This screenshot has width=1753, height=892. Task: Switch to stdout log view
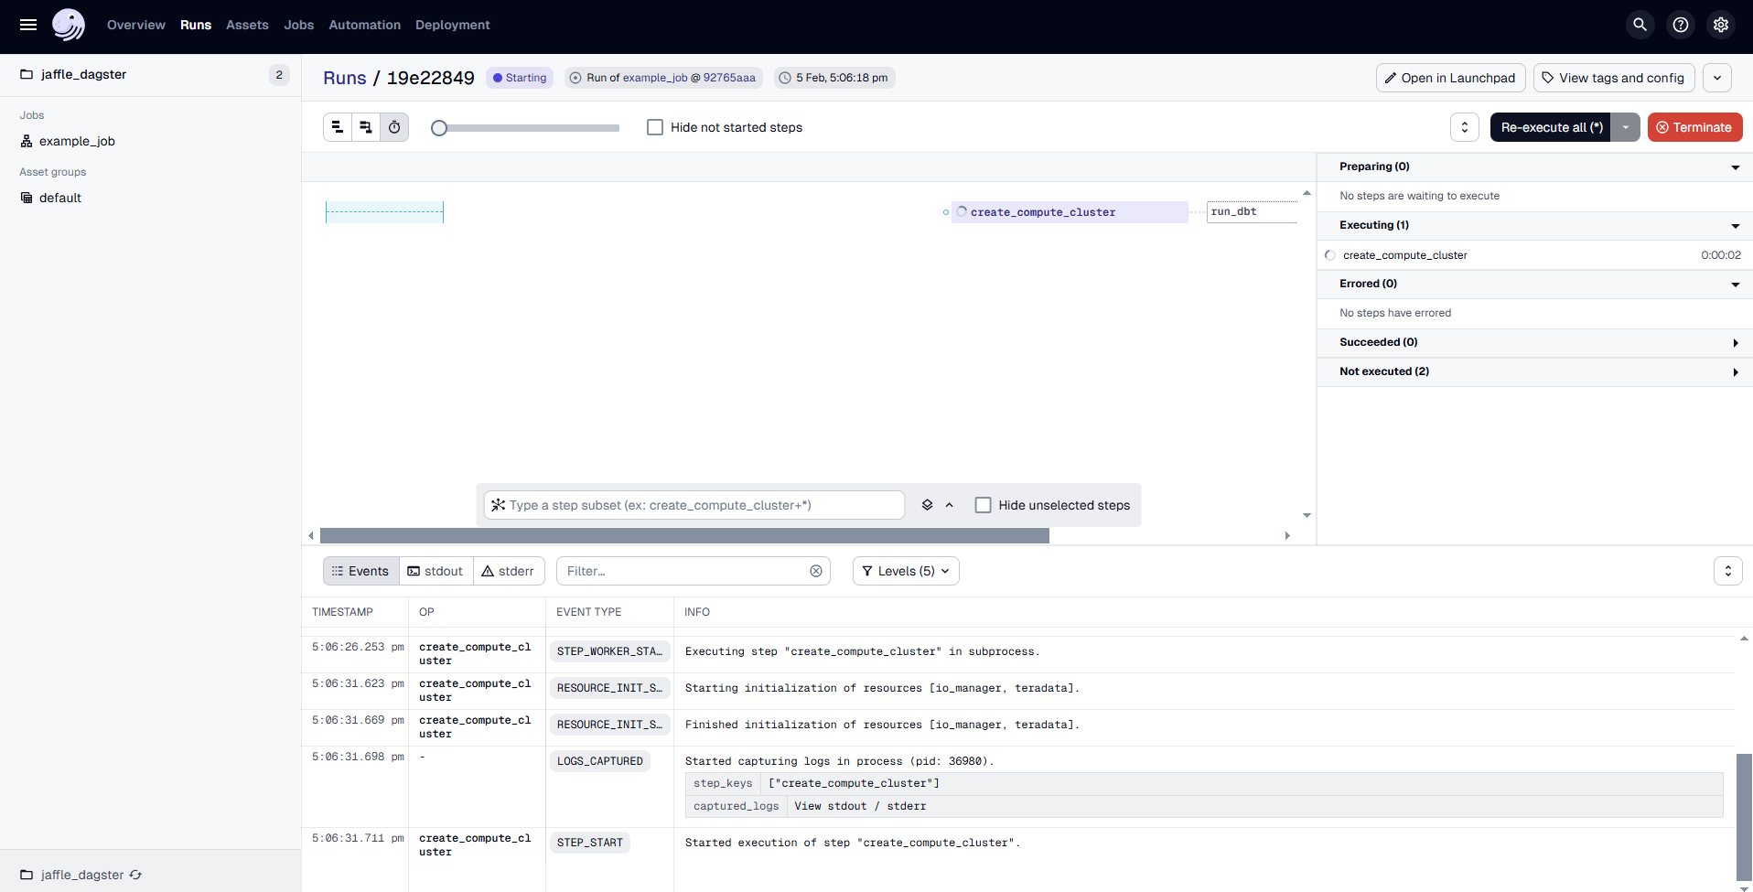(x=436, y=571)
